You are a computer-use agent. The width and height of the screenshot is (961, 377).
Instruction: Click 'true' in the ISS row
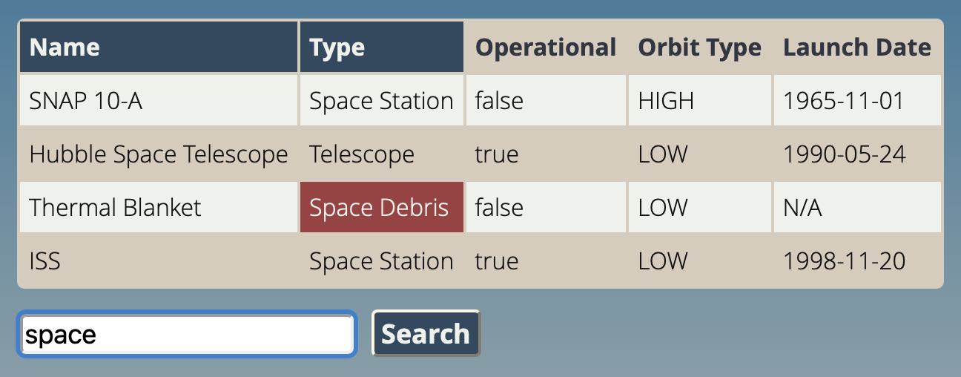coord(546,260)
